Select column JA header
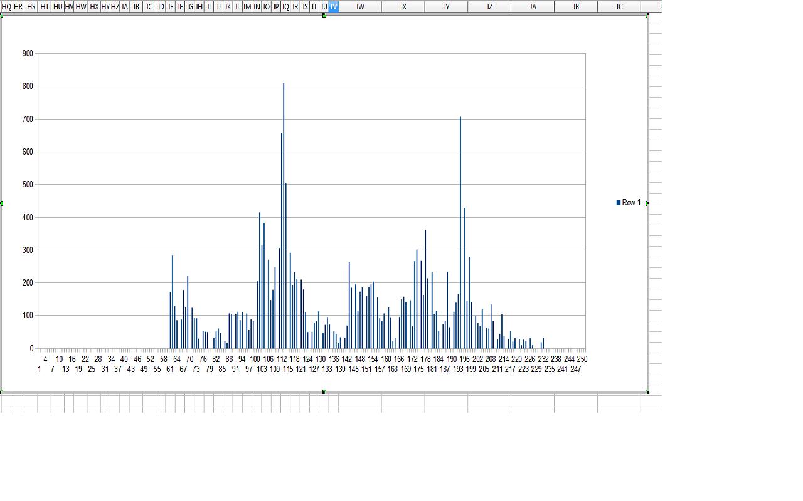This screenshot has height=501, width=803. pyautogui.click(x=533, y=6)
